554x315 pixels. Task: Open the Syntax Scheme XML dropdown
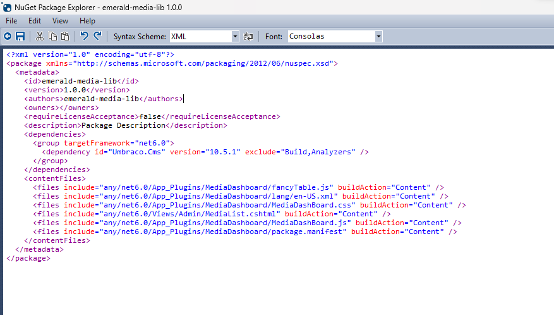[x=205, y=36]
